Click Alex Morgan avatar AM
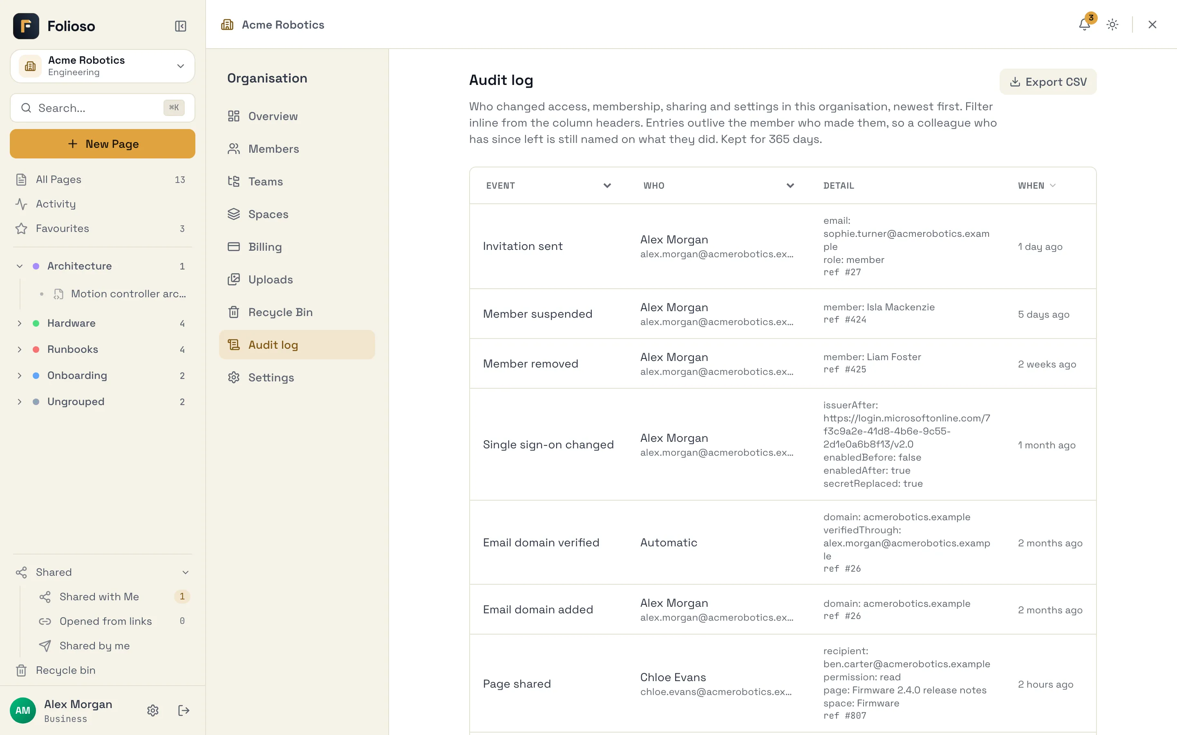The width and height of the screenshot is (1177, 735). point(23,710)
